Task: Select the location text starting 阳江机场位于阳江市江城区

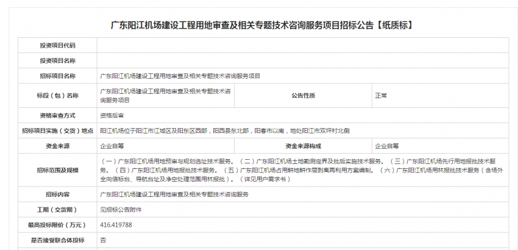Action: tap(225, 130)
